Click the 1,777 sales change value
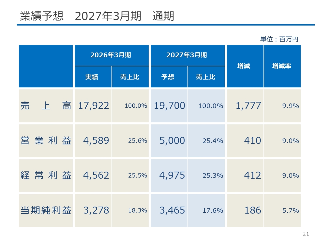 (x=248, y=106)
